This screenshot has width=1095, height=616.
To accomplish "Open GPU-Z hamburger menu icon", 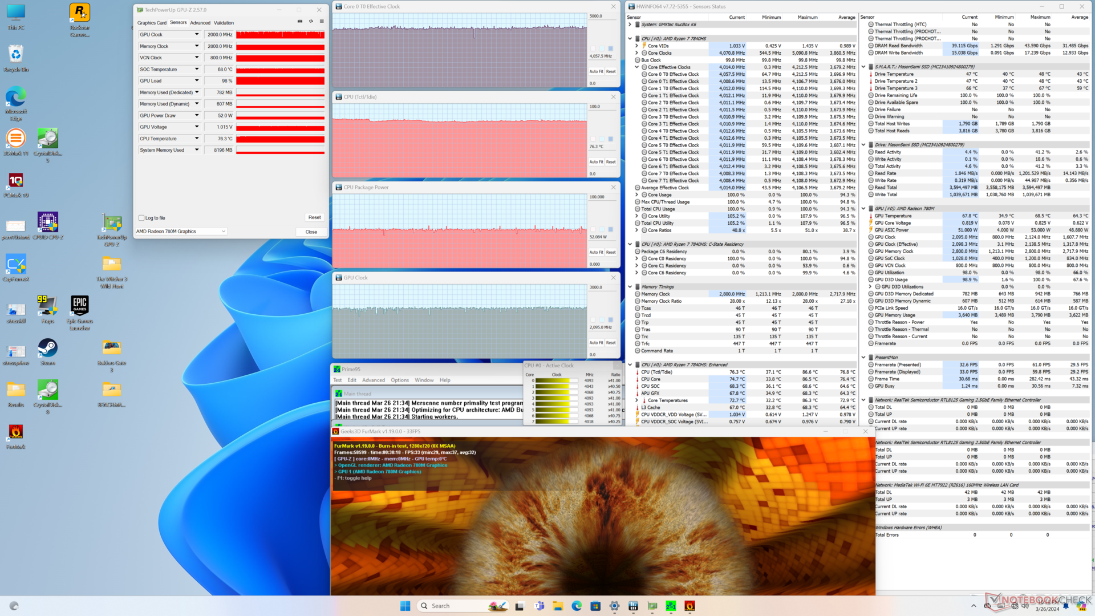I will point(322,22).
